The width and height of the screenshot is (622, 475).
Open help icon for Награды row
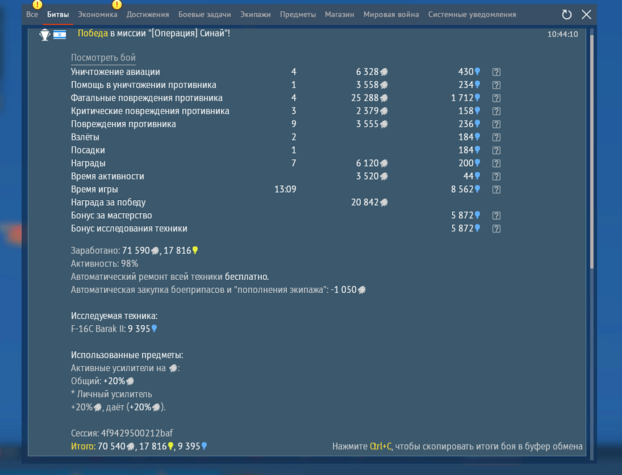click(x=496, y=164)
